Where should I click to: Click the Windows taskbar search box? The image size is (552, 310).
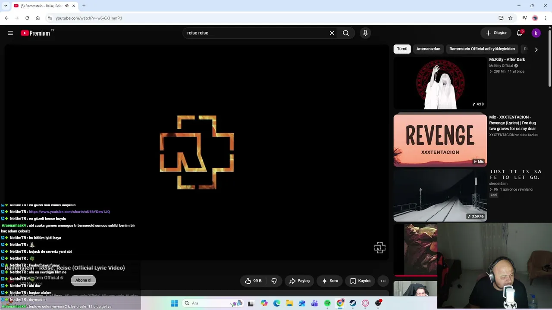[212, 303]
